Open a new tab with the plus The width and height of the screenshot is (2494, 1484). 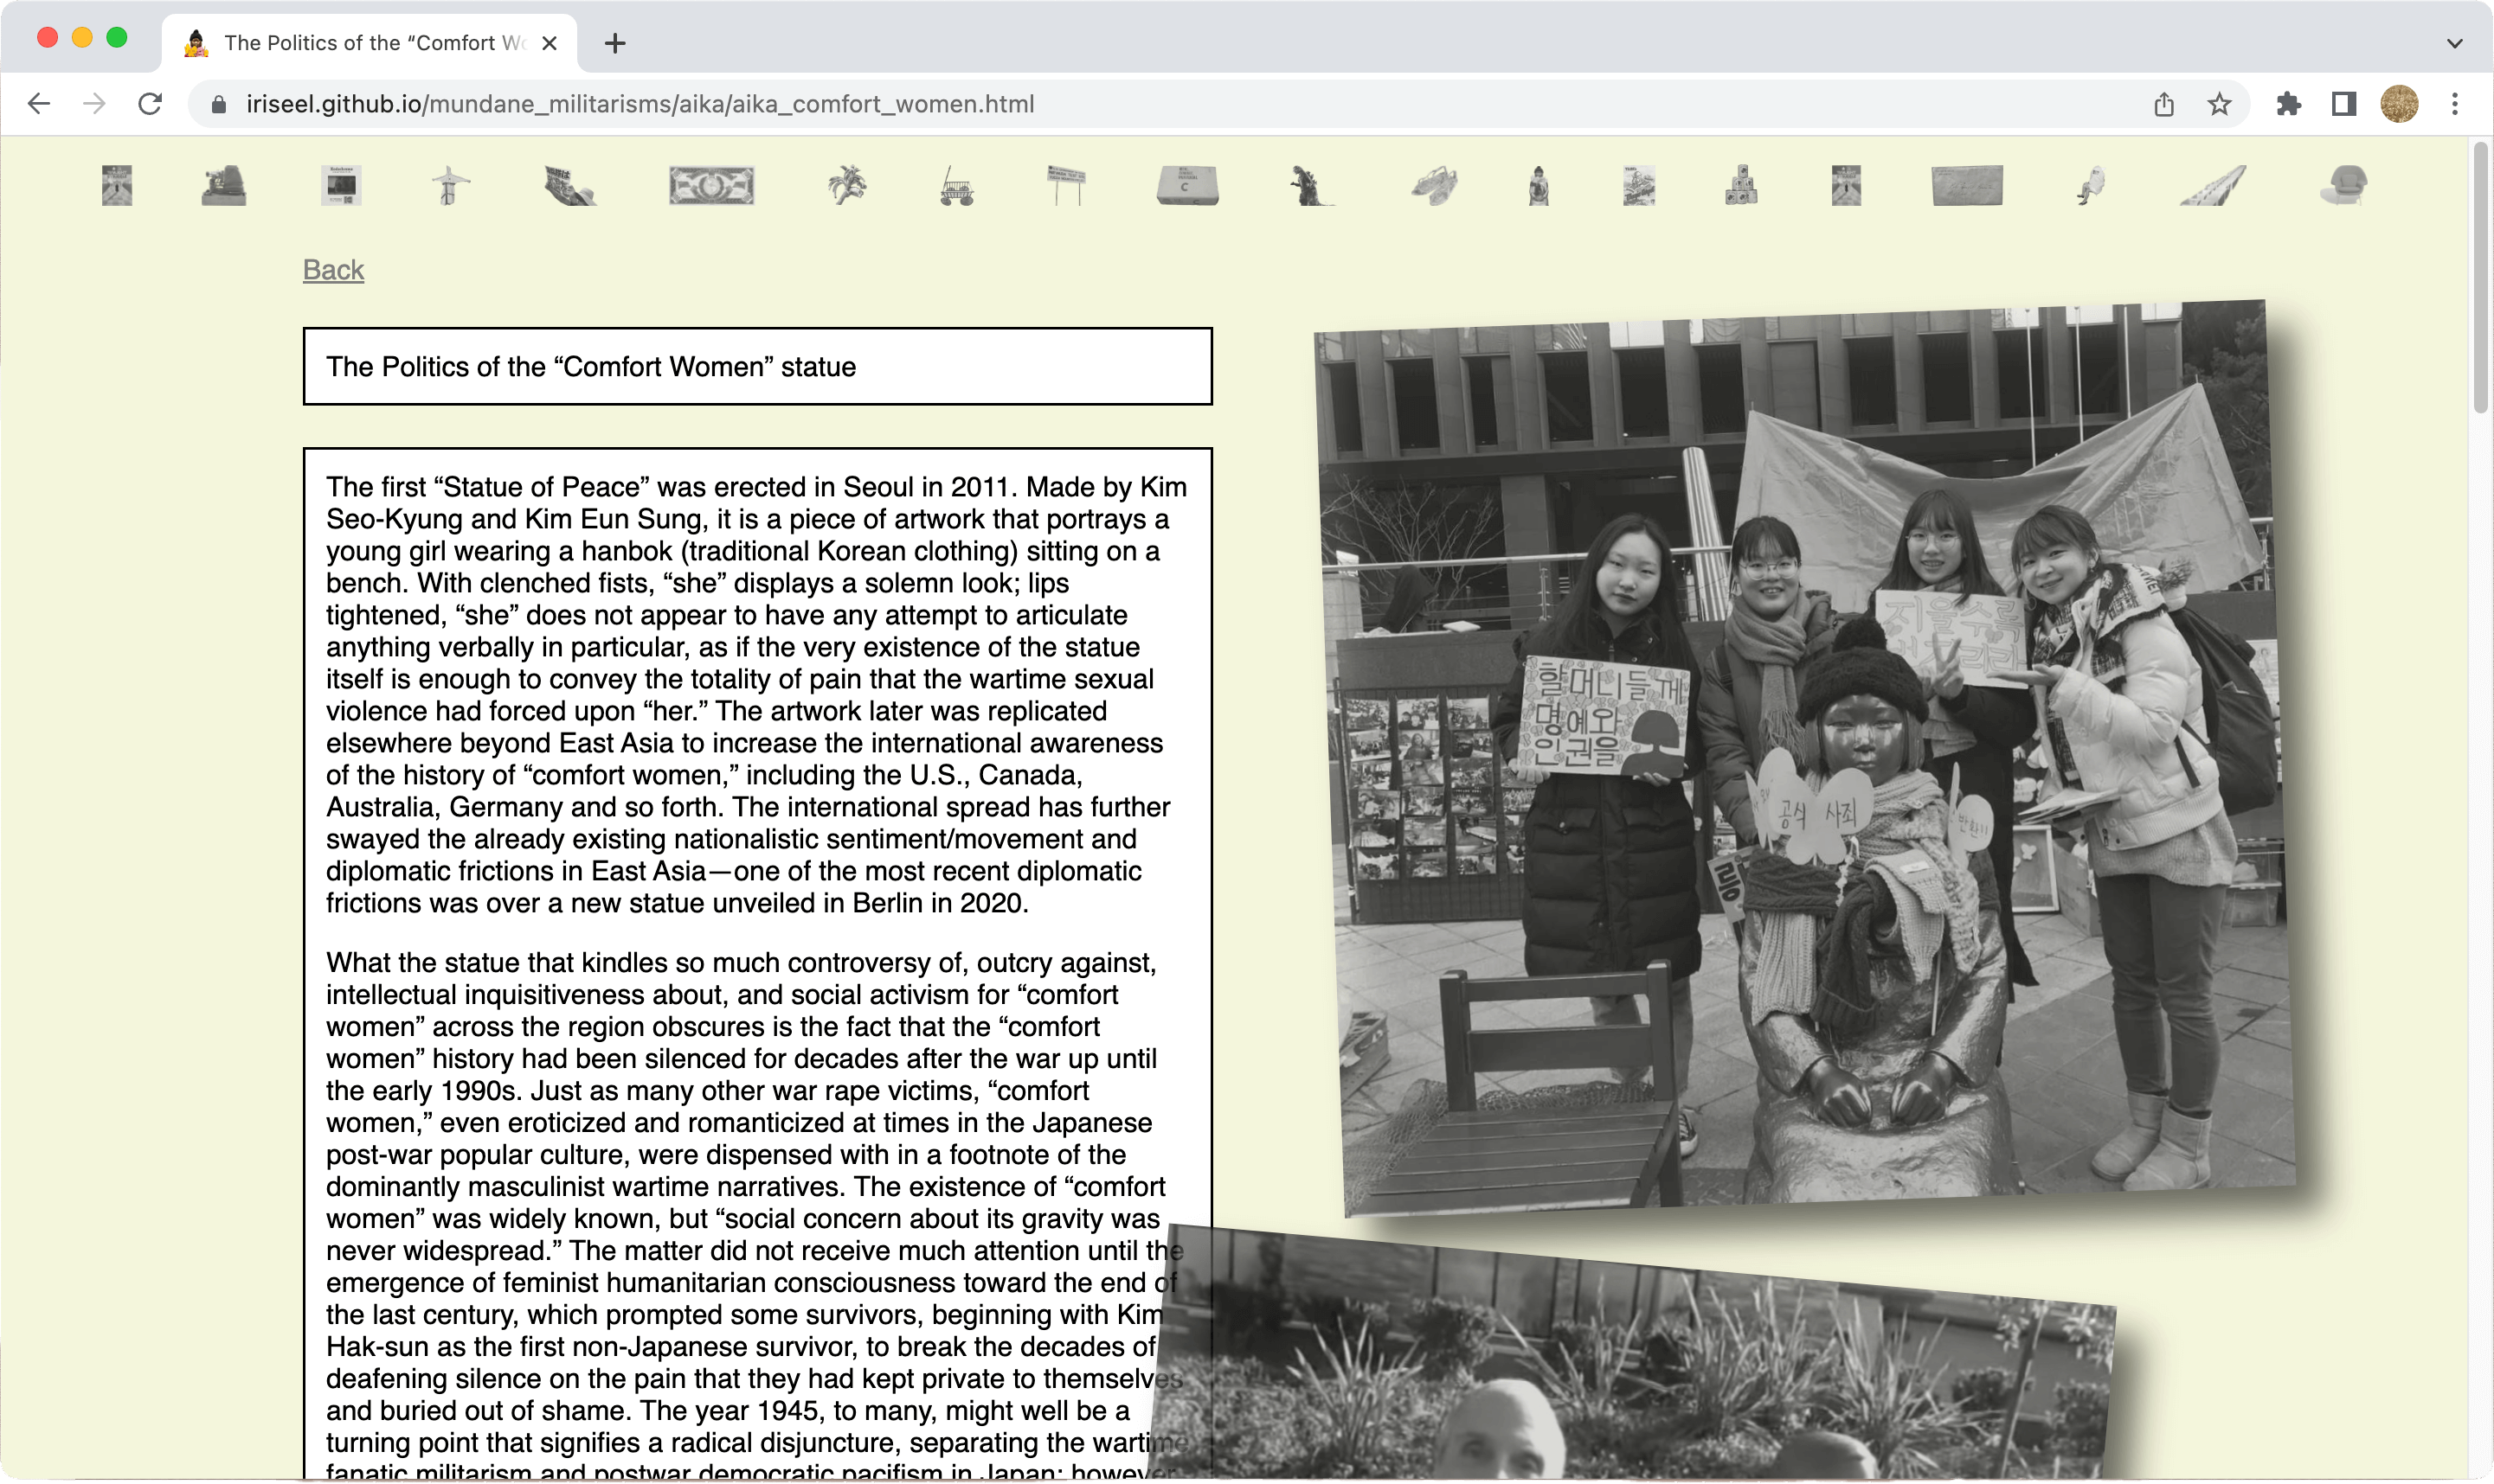coord(615,43)
